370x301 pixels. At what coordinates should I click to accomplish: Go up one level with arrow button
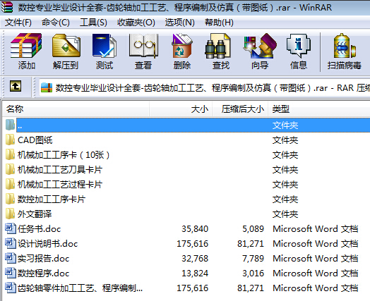[16, 86]
